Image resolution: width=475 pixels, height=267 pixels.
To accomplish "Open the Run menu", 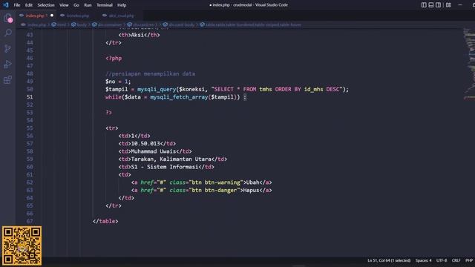I will [x=88, y=5].
